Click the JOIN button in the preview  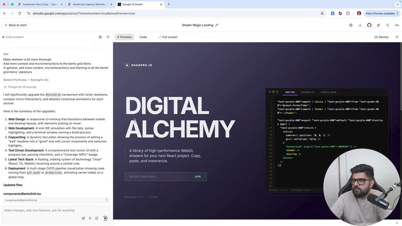197,176
